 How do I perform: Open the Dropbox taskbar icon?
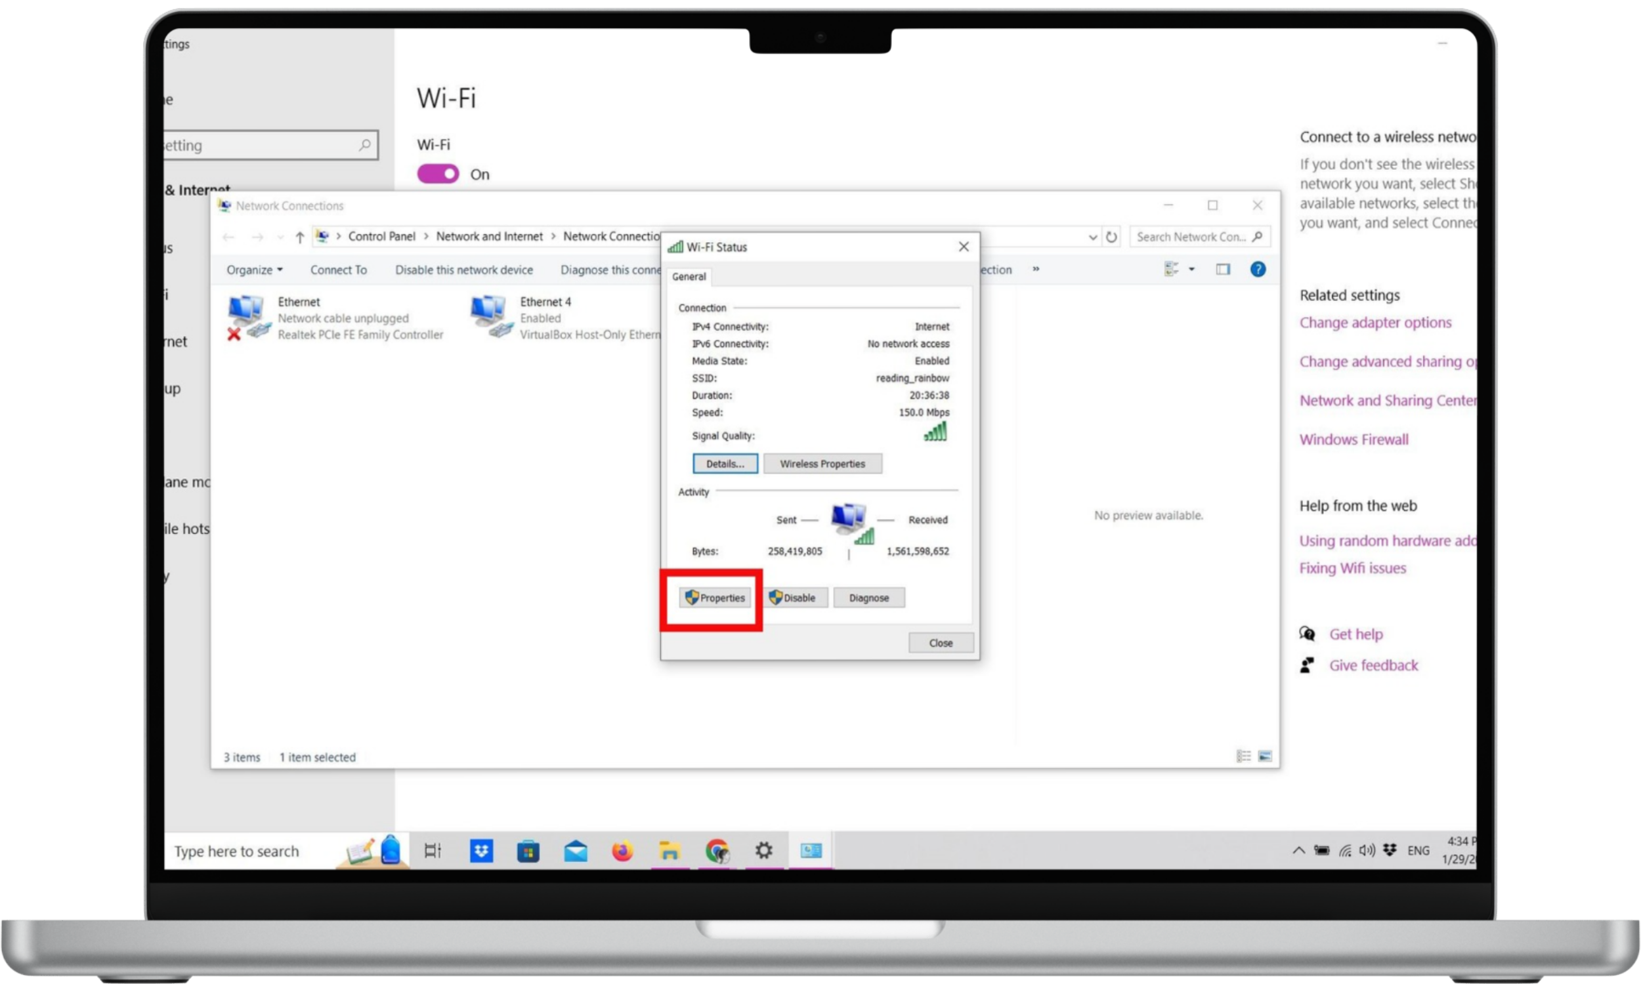coord(481,851)
